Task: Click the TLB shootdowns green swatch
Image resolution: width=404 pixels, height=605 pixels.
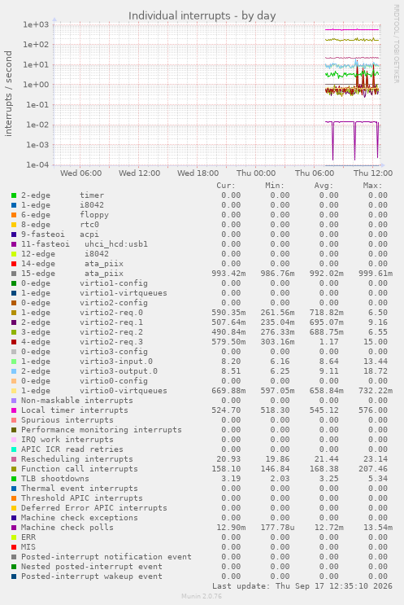Action: click(14, 479)
